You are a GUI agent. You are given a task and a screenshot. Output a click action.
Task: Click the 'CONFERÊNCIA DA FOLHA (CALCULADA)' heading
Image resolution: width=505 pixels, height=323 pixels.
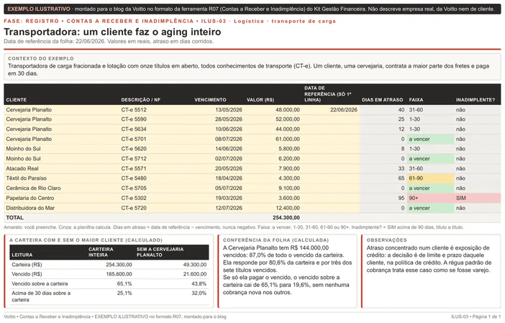276,240
